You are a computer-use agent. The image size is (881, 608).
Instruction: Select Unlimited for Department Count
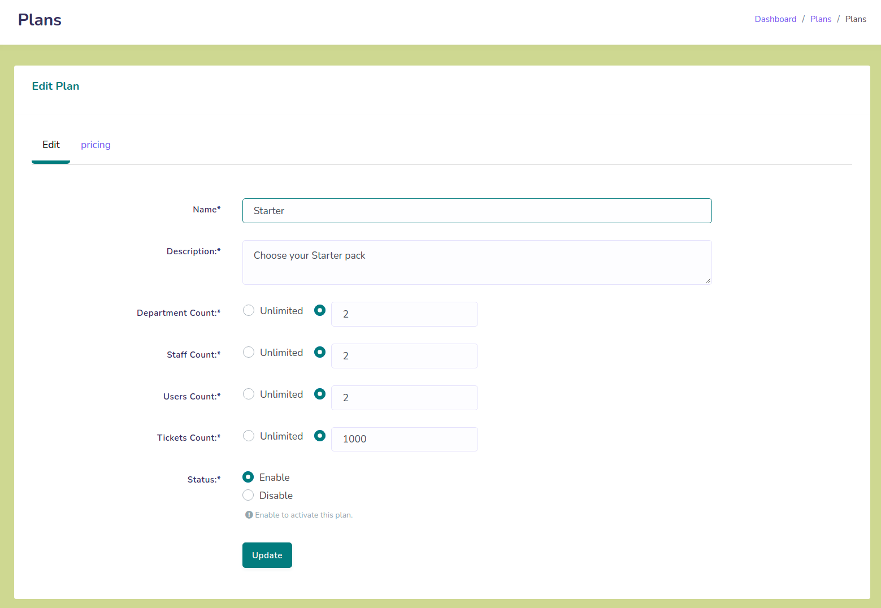click(249, 310)
